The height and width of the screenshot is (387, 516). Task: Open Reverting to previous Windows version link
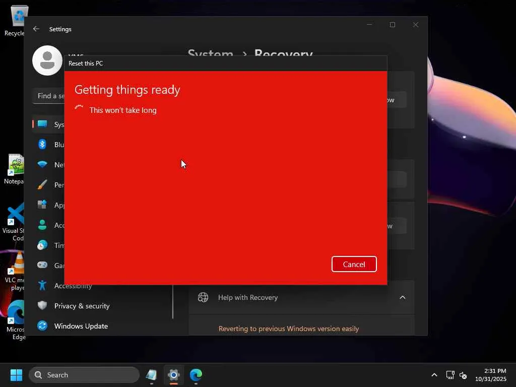[289, 329]
